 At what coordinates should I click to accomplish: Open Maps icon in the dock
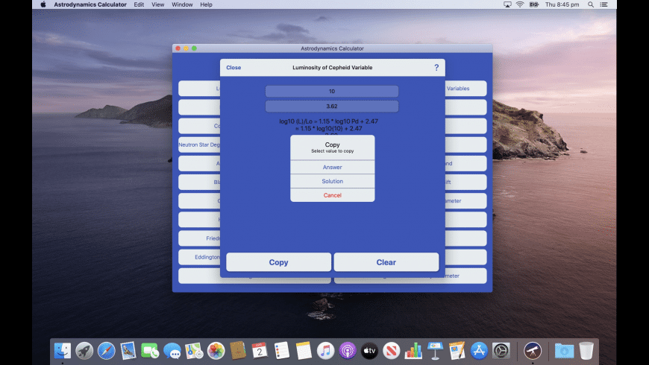tap(194, 351)
